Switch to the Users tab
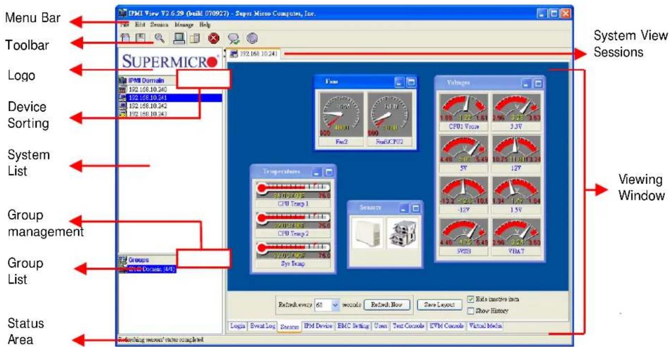 tap(381, 326)
